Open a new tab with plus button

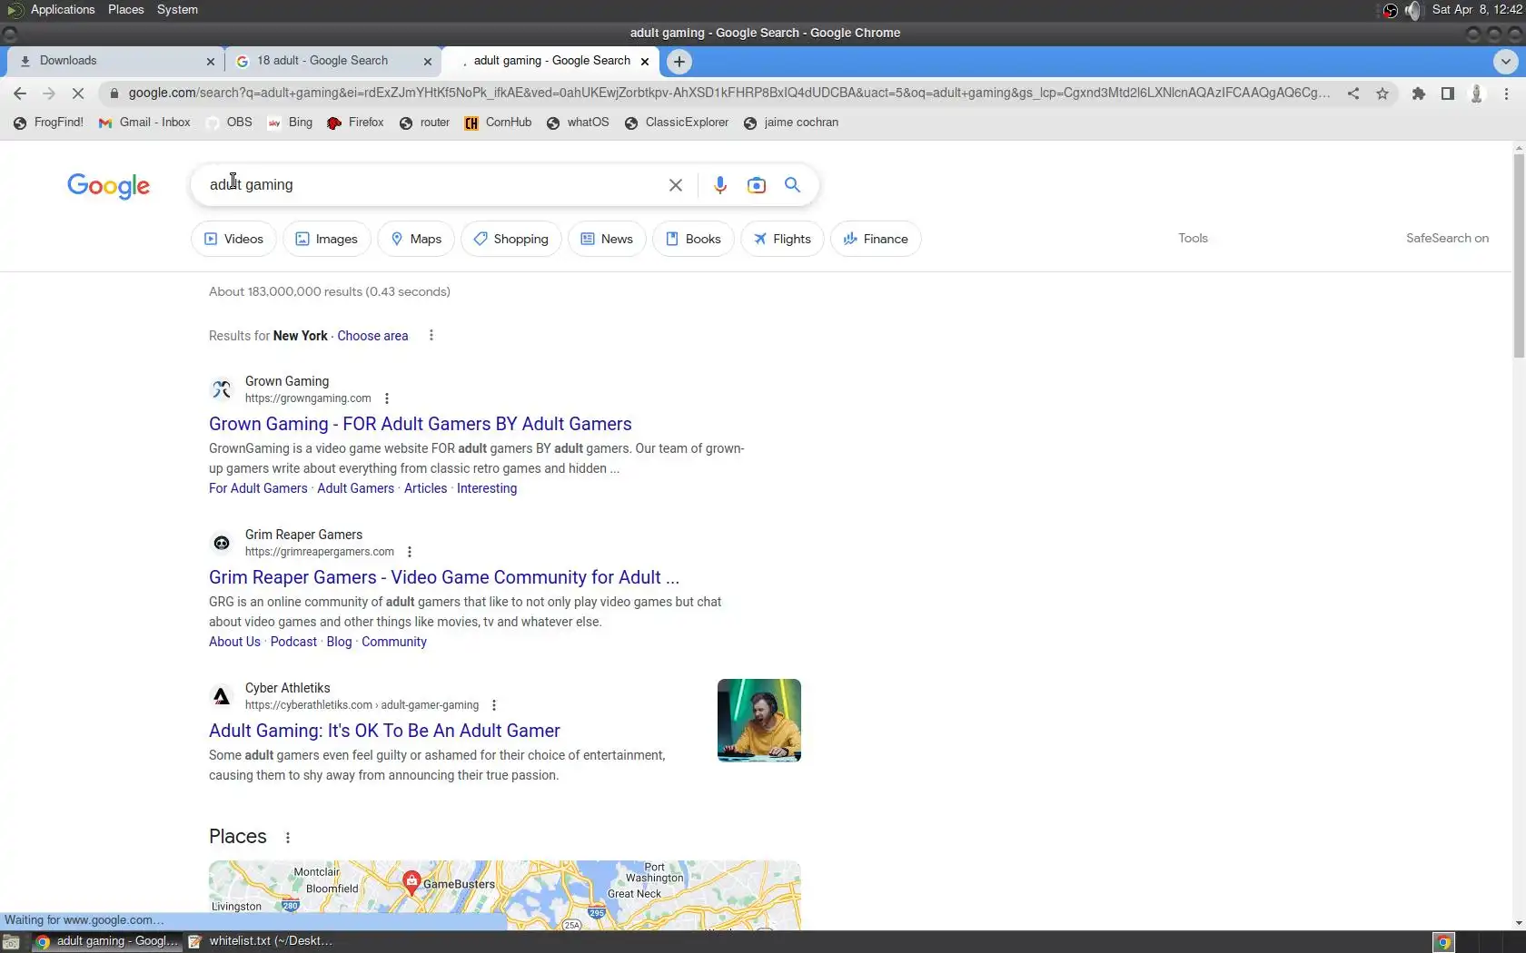(679, 62)
